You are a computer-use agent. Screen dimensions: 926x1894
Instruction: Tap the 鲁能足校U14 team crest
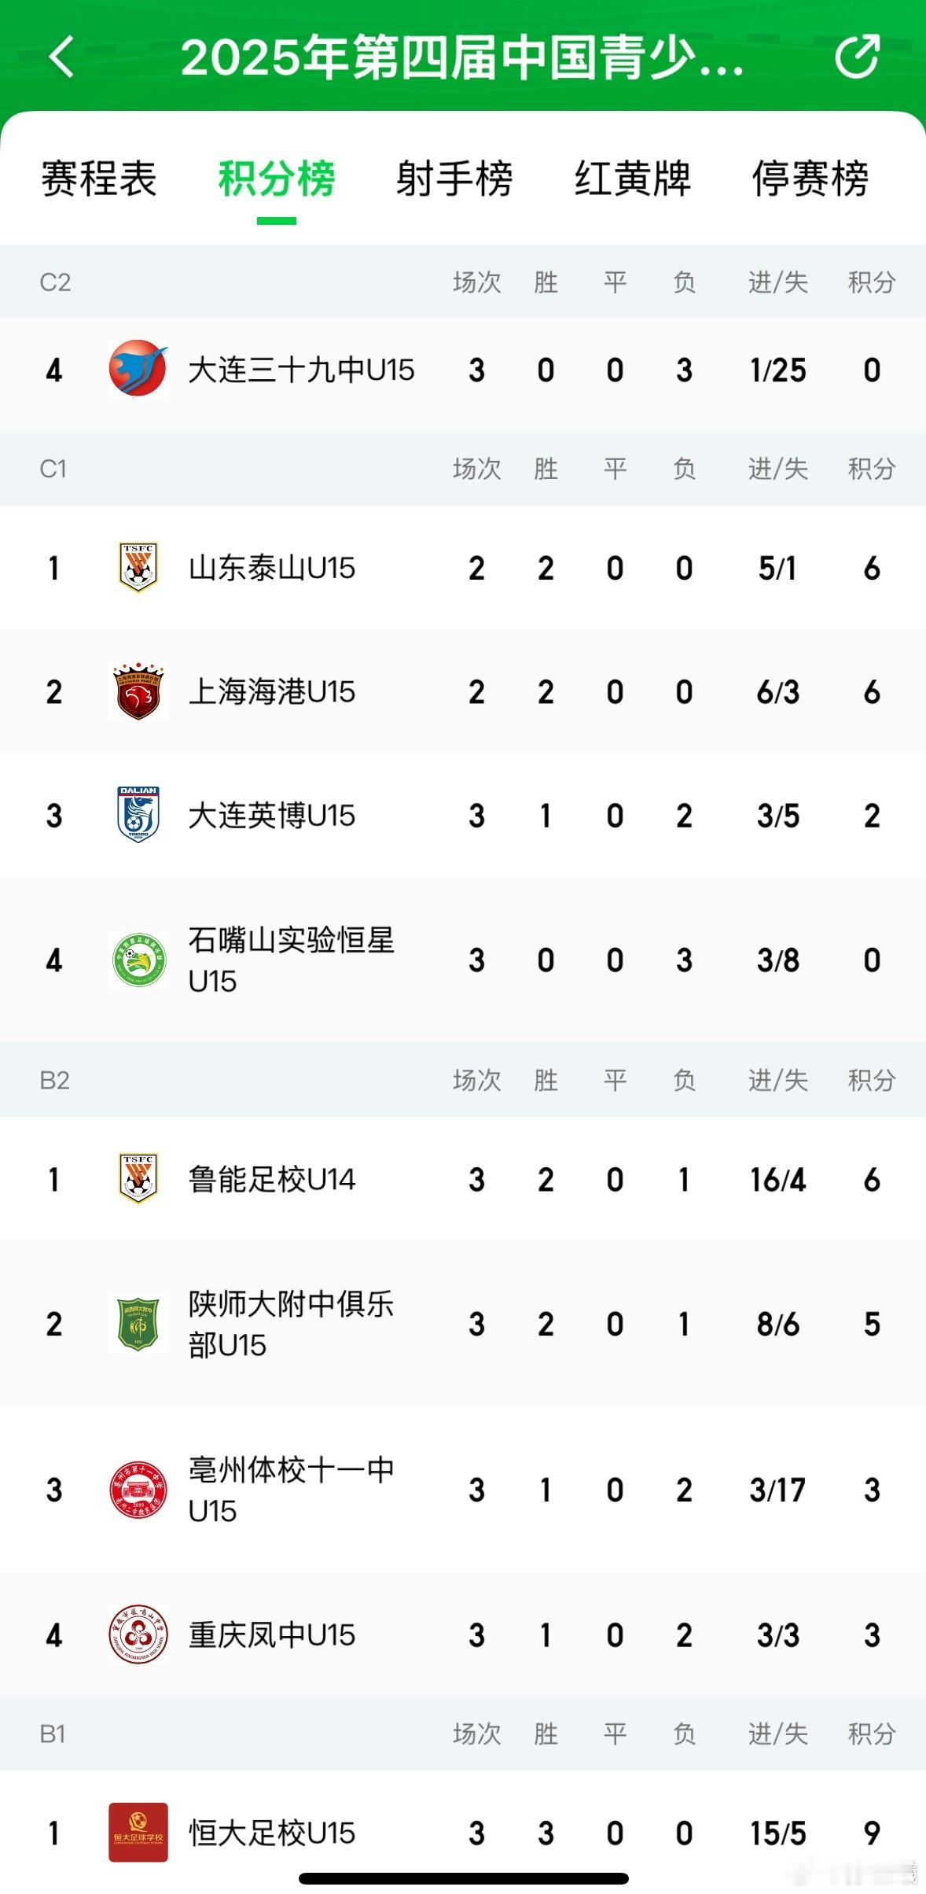point(138,1178)
